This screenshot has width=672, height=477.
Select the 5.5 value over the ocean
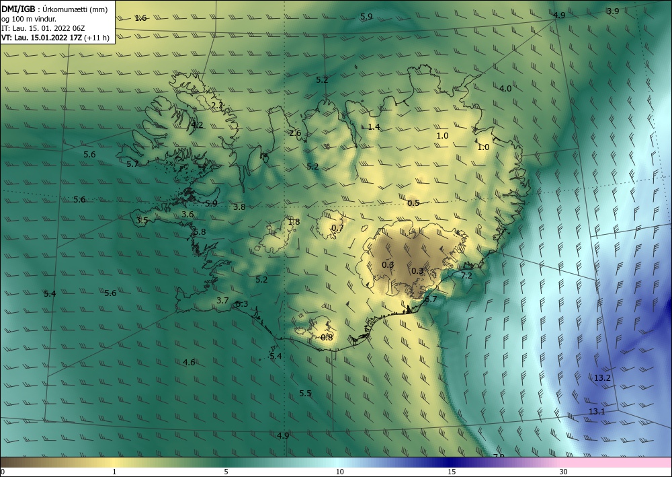coord(305,394)
